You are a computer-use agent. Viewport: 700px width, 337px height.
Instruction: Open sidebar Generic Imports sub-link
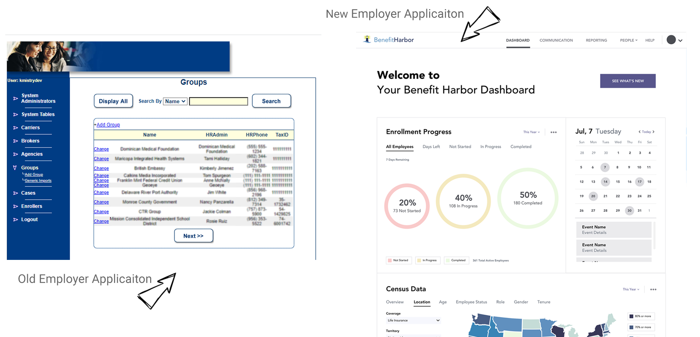pyautogui.click(x=38, y=181)
